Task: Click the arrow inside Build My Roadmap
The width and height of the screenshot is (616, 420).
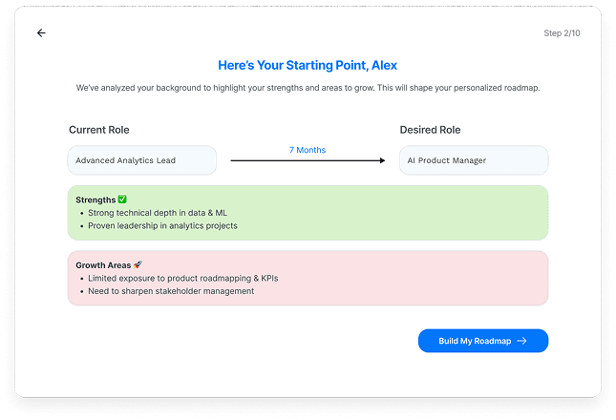Action: click(521, 341)
